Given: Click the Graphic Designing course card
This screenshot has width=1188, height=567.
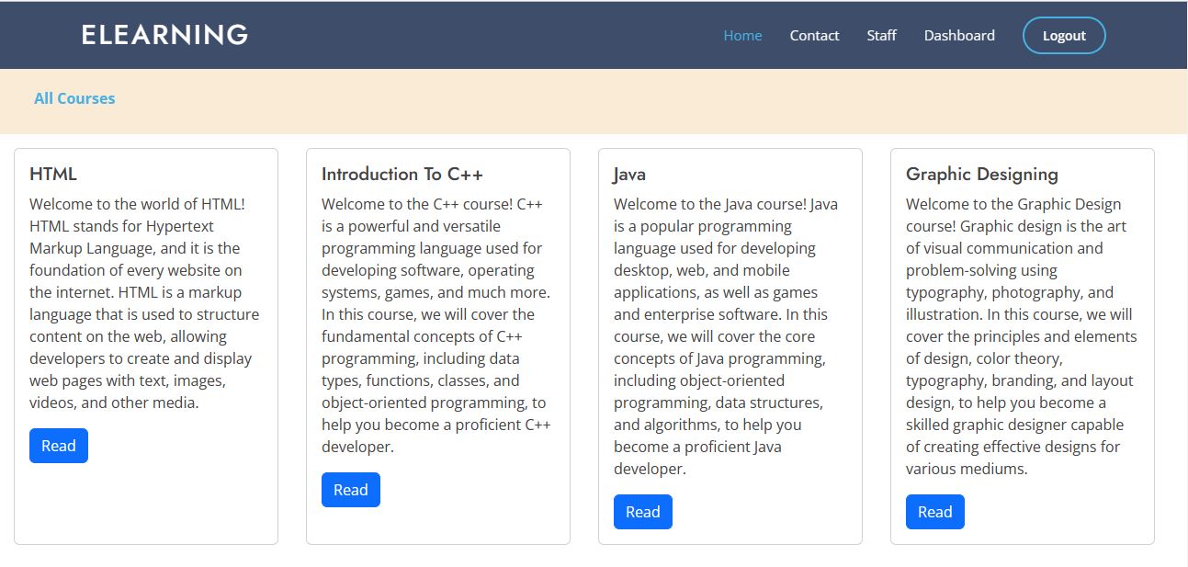Looking at the screenshot, I should point(1022,345).
